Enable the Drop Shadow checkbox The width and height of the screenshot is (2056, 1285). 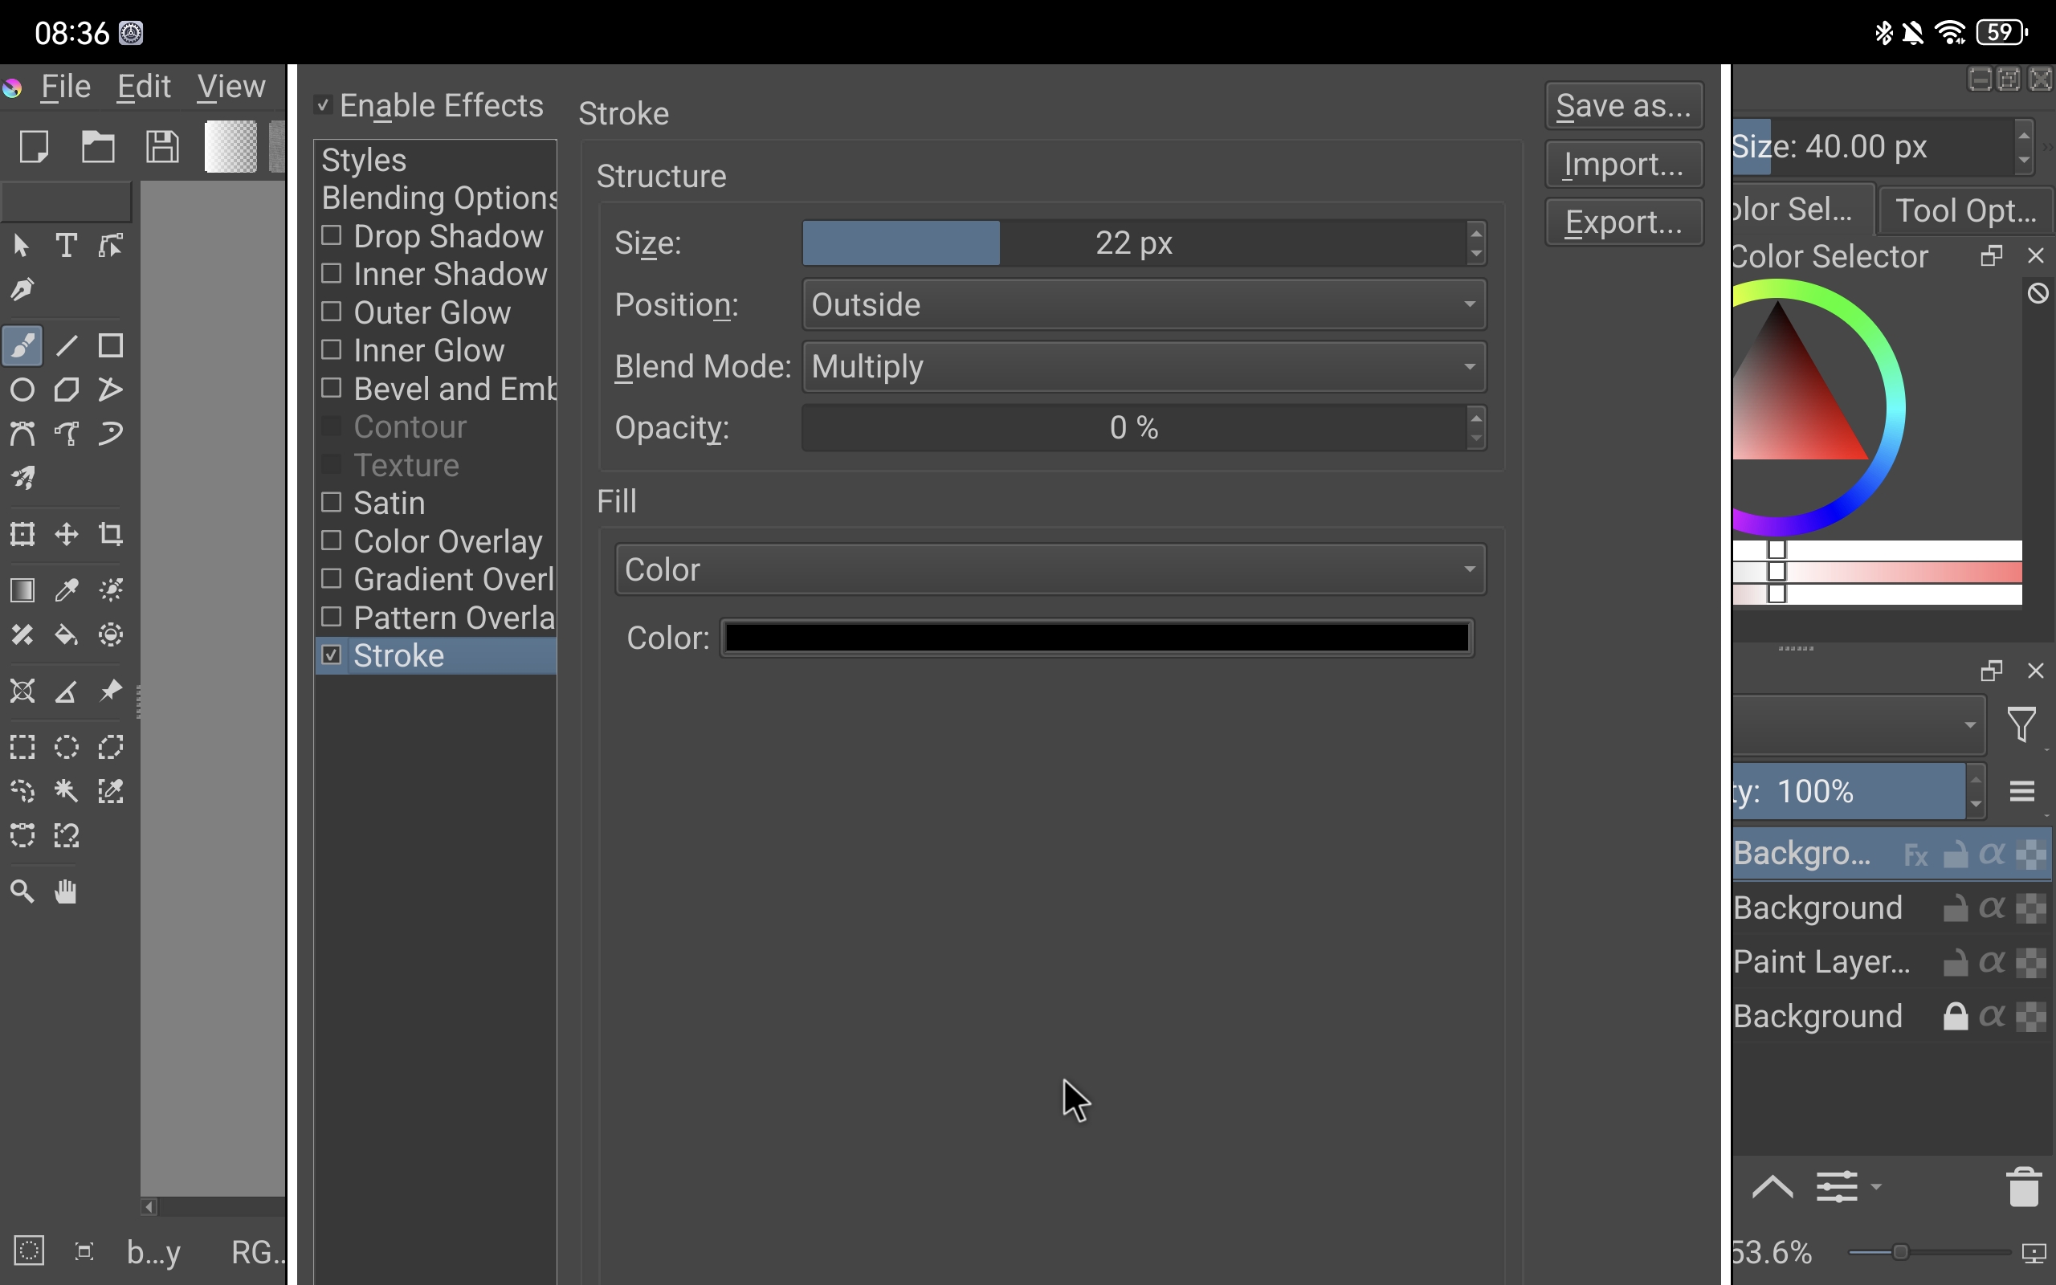pyautogui.click(x=332, y=235)
